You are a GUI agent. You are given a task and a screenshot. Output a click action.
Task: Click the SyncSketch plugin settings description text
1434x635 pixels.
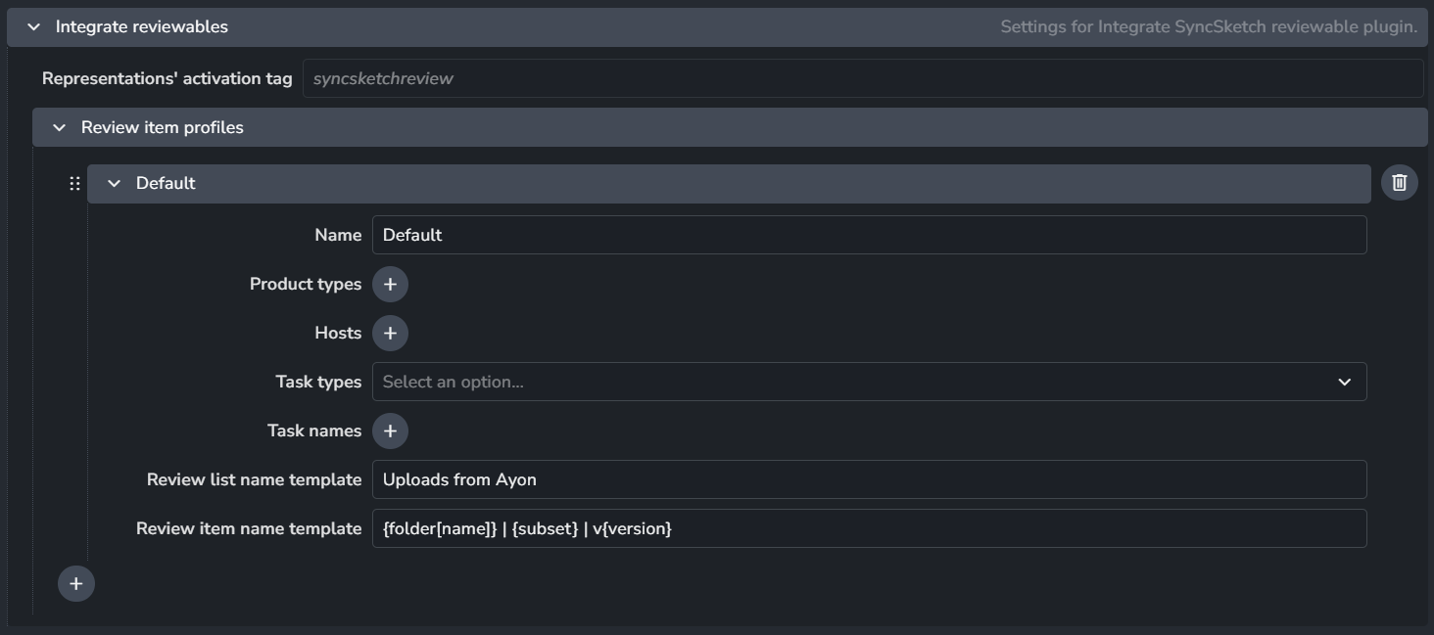coord(1209,27)
